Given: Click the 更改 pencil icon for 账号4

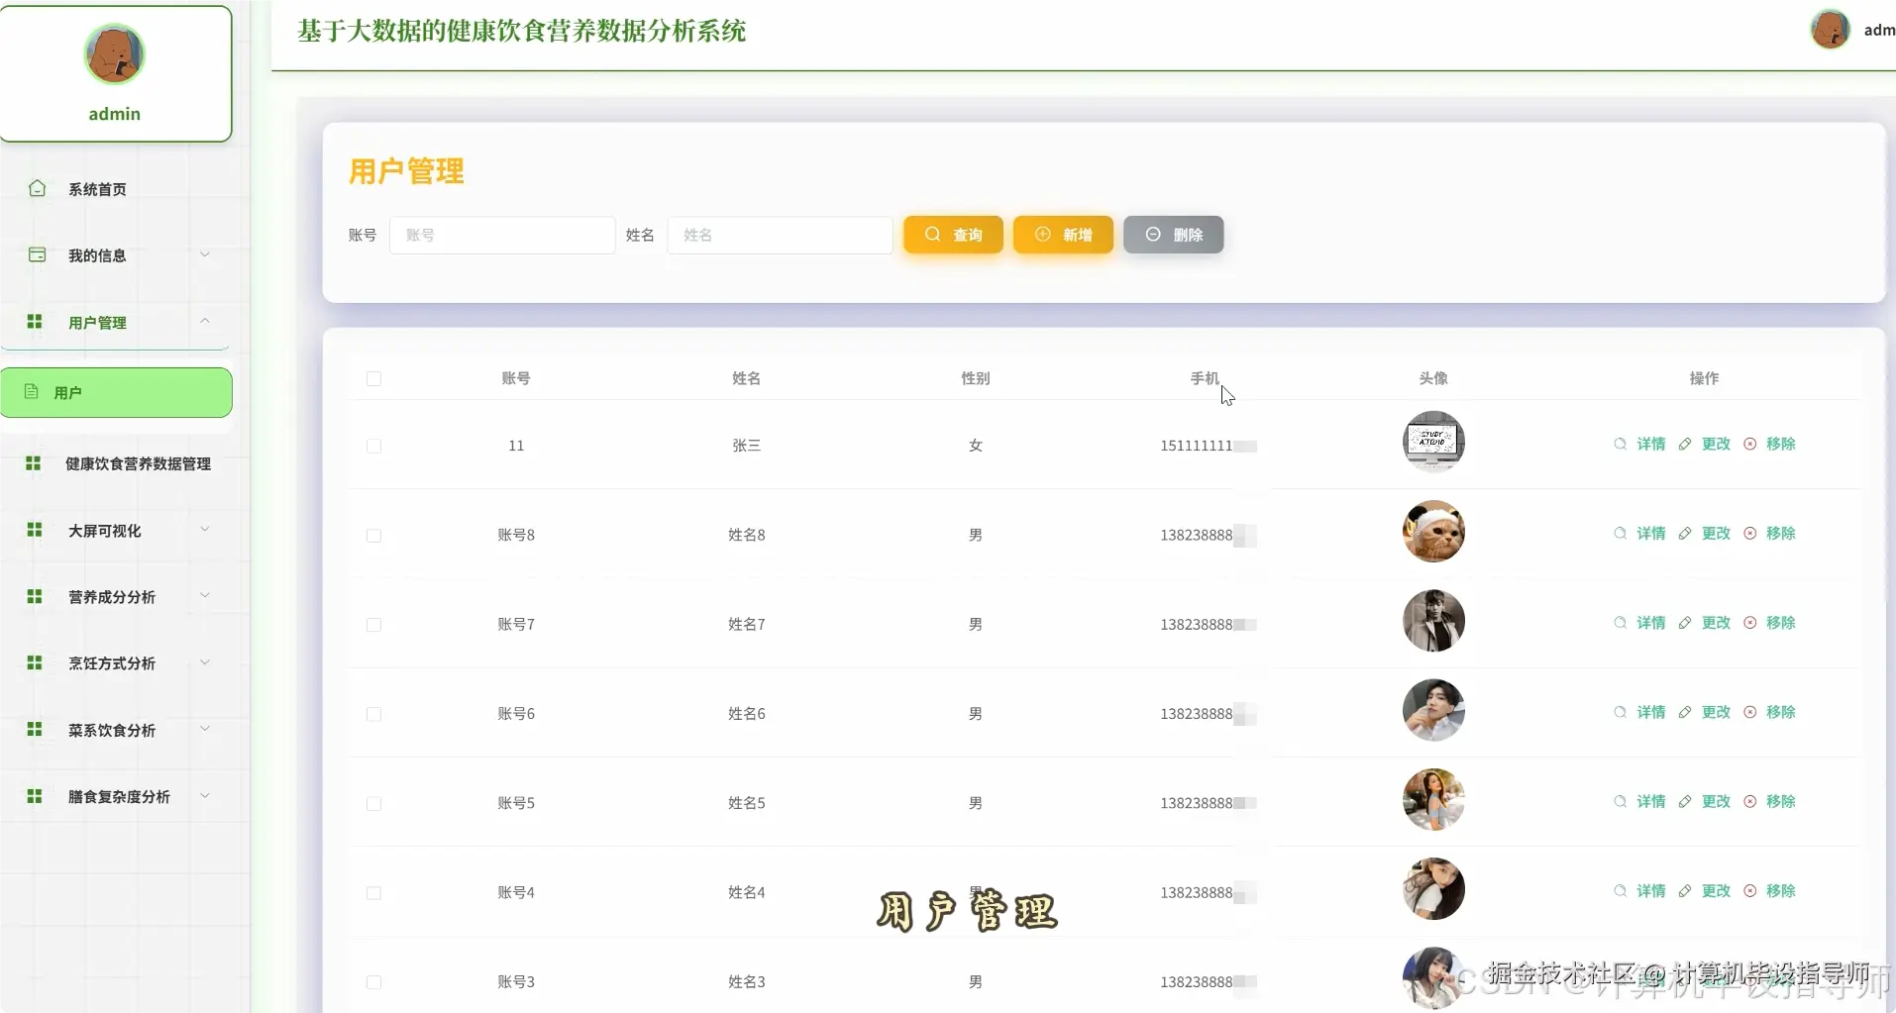Looking at the screenshot, I should click(1685, 891).
